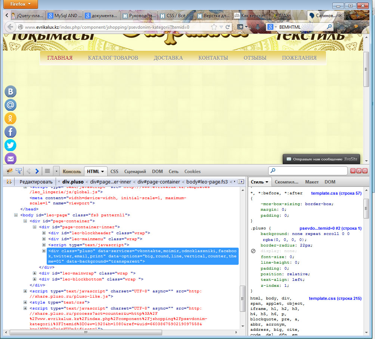Open the template.css (строка 57) link
This screenshot has height=339, width=375.
click(336, 193)
